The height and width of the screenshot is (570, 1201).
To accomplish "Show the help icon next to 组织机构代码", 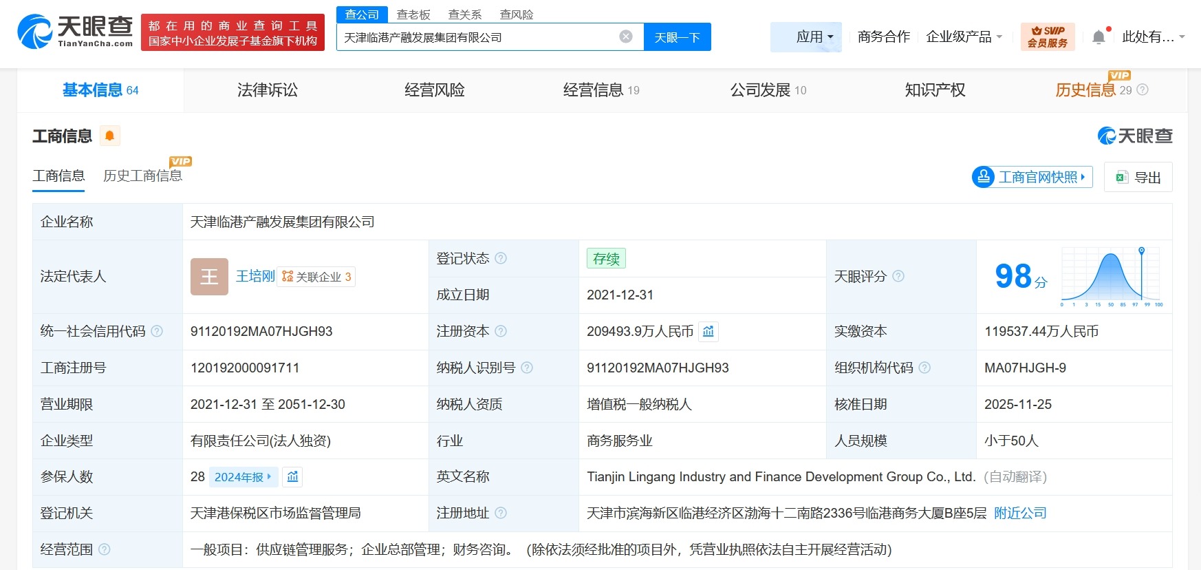I will pyautogui.click(x=924, y=368).
